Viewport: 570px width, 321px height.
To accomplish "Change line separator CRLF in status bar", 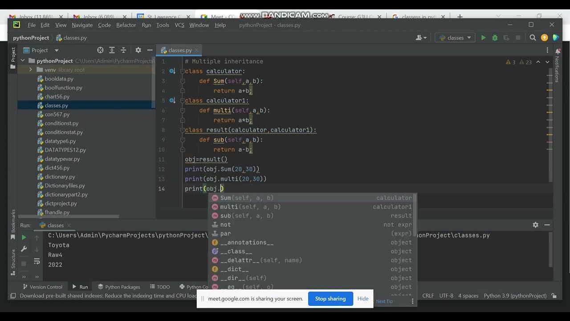I will [x=428, y=296].
